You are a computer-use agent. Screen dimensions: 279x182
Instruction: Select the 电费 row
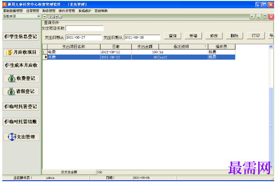click(x=139, y=52)
